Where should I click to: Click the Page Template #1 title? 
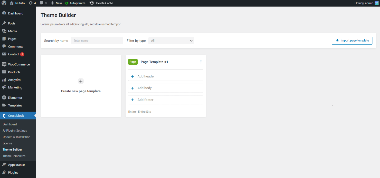pyautogui.click(x=154, y=62)
